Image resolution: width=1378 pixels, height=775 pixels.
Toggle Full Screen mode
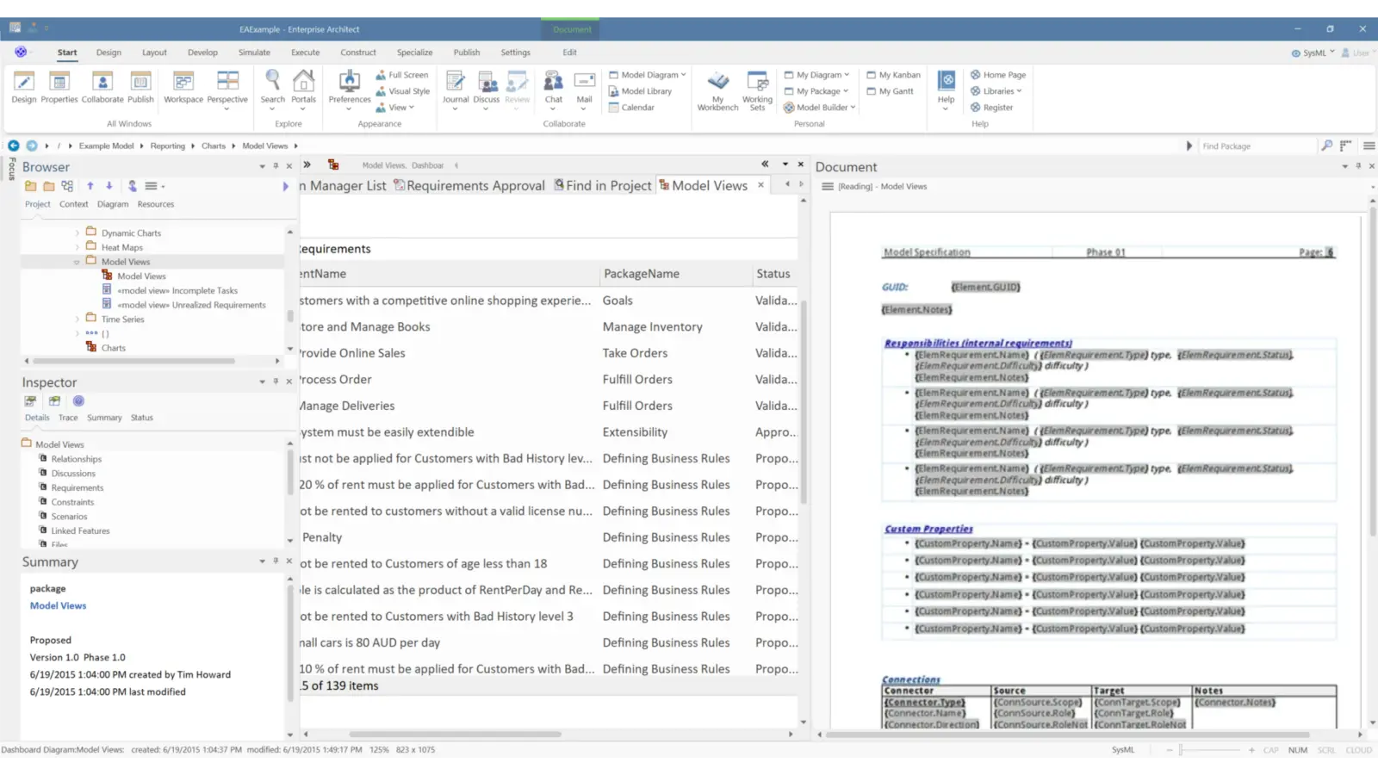[402, 75]
